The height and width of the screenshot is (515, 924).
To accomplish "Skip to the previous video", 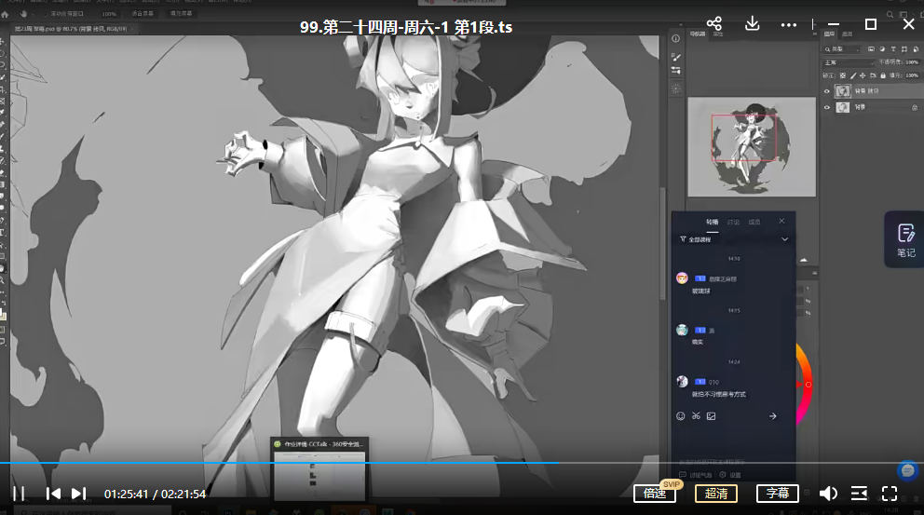I will 54,494.
